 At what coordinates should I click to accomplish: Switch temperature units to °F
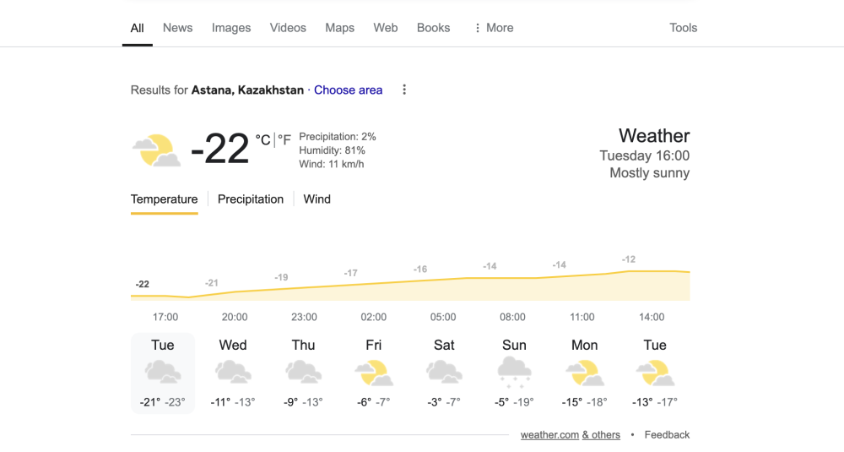(284, 140)
